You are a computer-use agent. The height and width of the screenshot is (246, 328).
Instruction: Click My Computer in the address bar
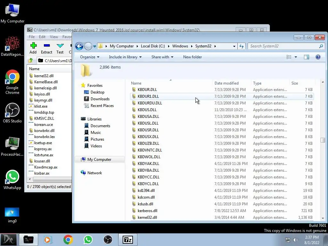(122, 46)
